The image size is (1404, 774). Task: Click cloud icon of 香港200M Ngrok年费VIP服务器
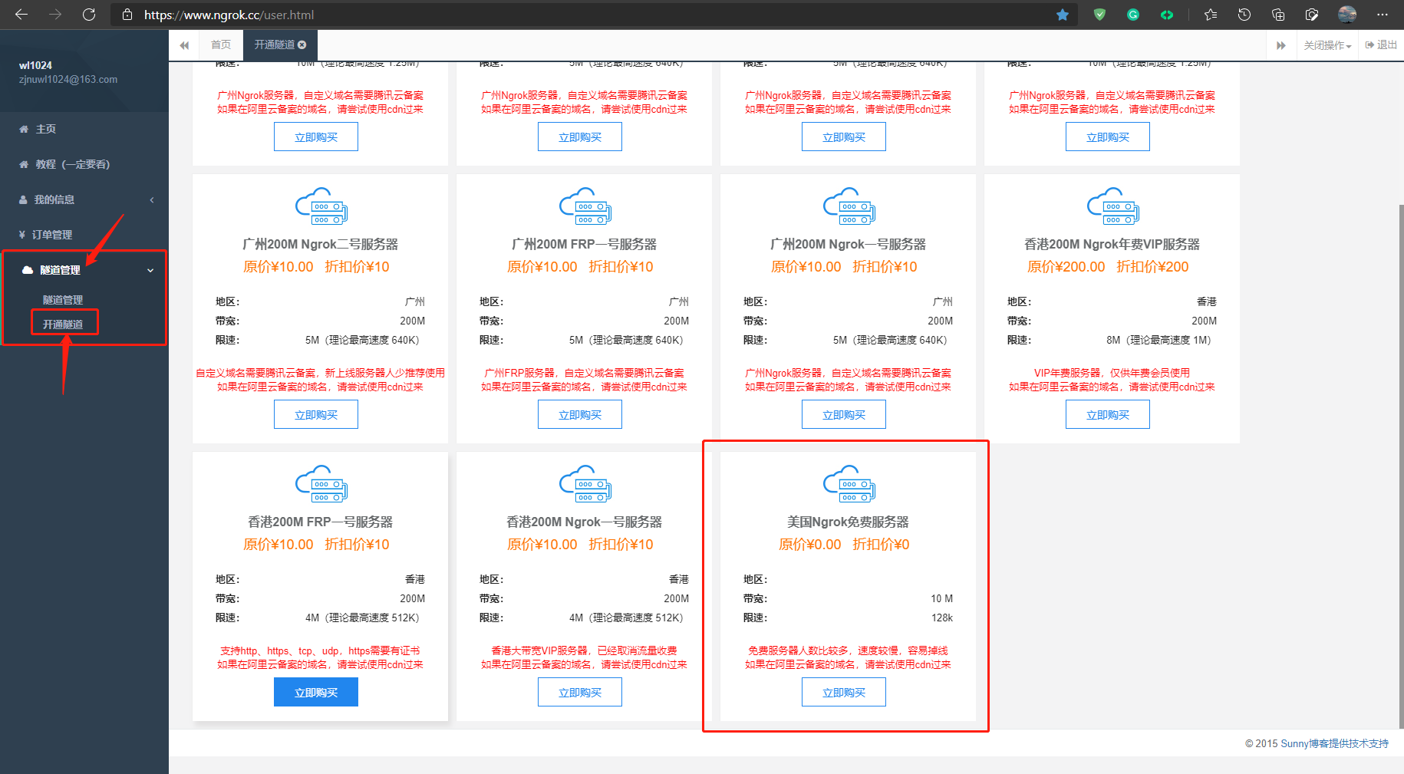click(x=1113, y=206)
